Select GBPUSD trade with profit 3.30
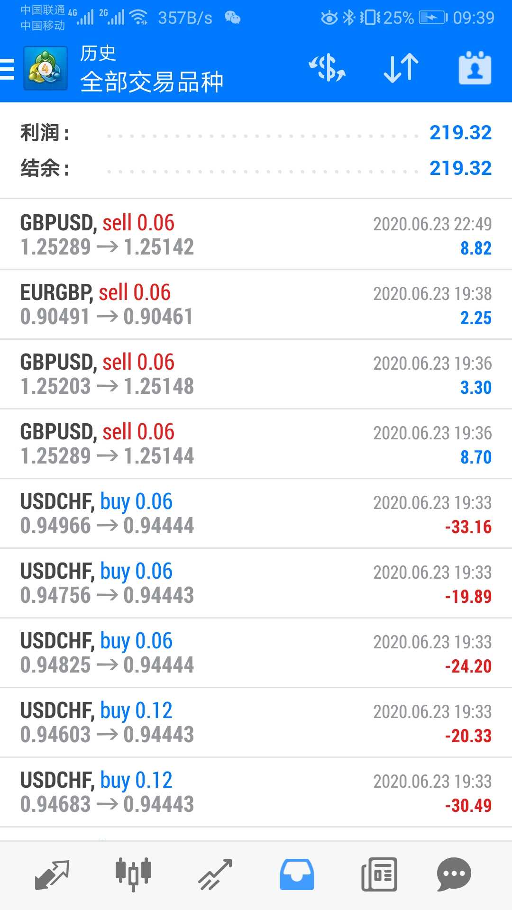Viewport: 512px width, 910px height. click(256, 374)
